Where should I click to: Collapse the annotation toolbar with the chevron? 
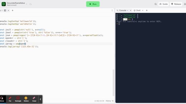click(x=40, y=99)
